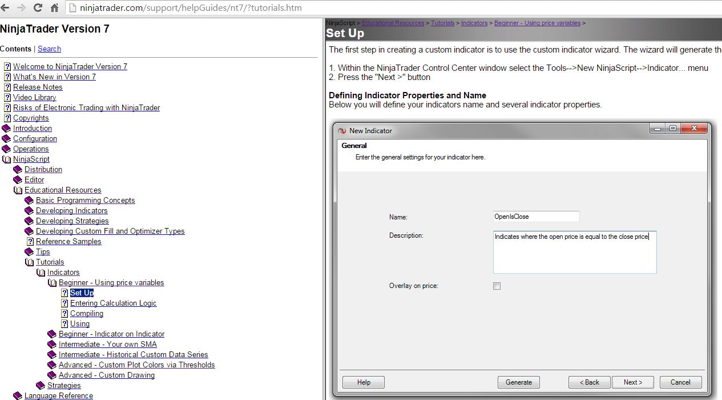
Task: Click book icon beside Strategies
Action: click(x=41, y=385)
